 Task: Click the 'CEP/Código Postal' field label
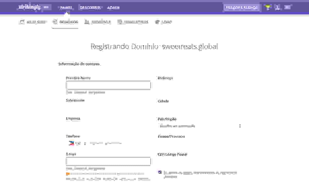click(x=173, y=154)
